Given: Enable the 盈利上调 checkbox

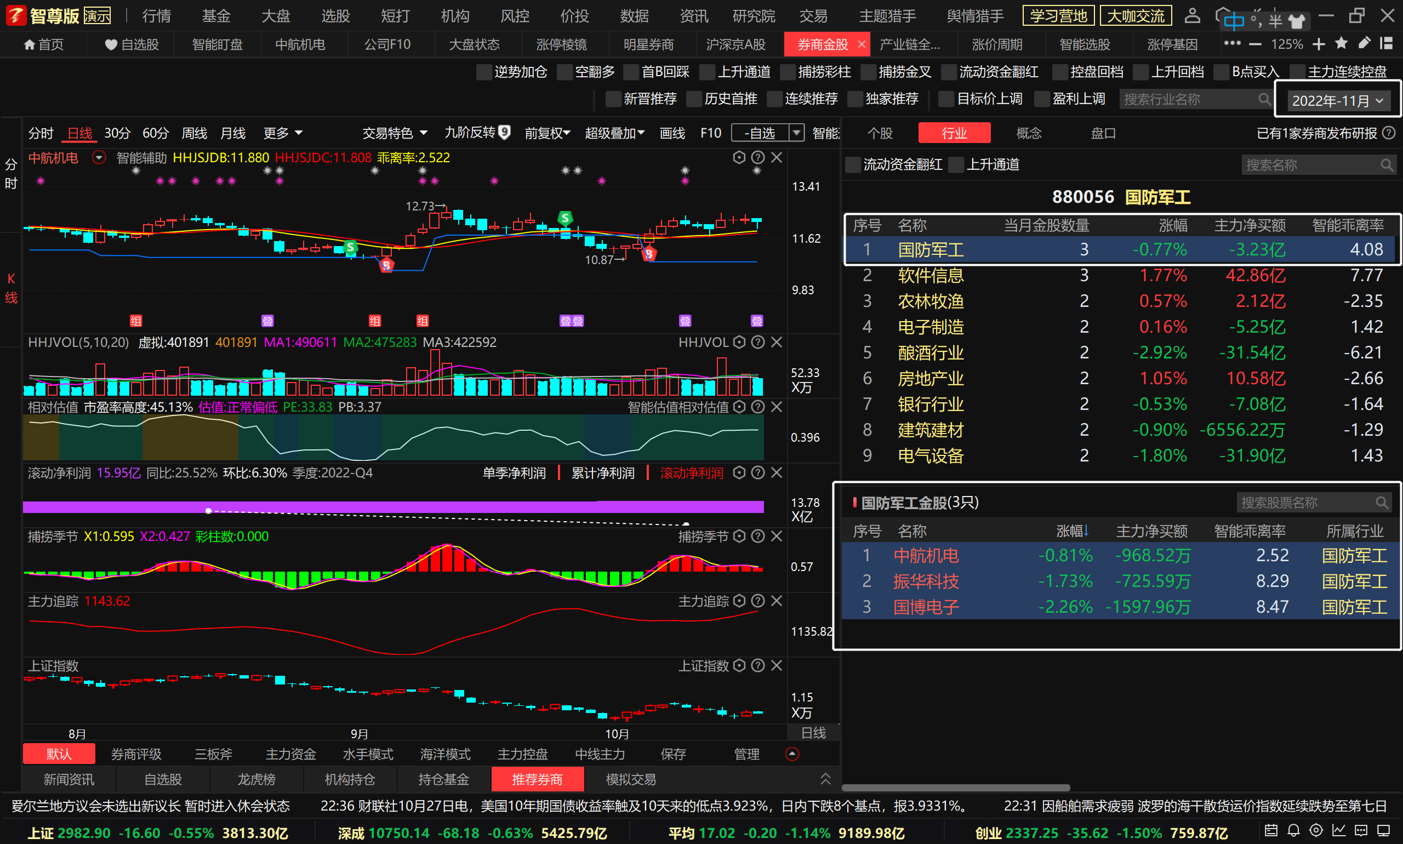Looking at the screenshot, I should 1042,99.
